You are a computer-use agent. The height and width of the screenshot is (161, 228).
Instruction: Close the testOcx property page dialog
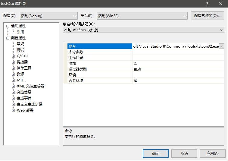pos(221,4)
